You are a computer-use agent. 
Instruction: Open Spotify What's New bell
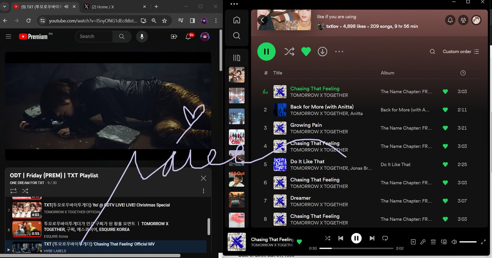pyautogui.click(x=450, y=20)
